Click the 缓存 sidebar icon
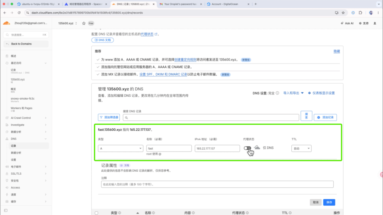This screenshot has width=383, height=215. 7,202
